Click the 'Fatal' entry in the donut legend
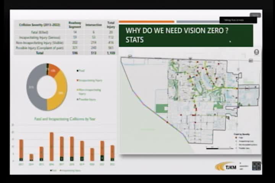The width and height of the screenshot is (275, 183). [x=81, y=71]
